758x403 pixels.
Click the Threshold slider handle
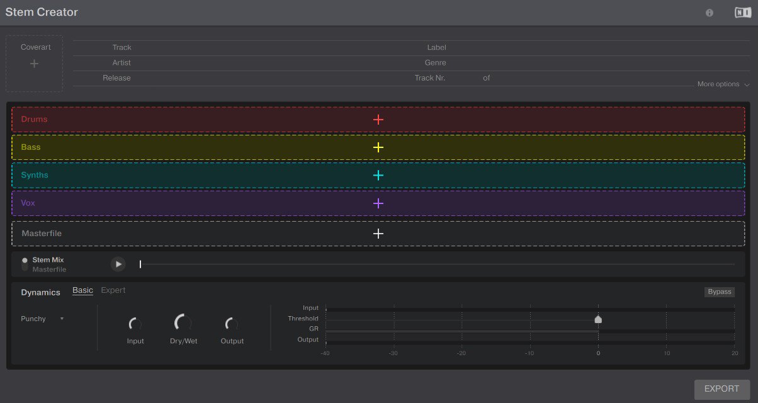point(598,319)
